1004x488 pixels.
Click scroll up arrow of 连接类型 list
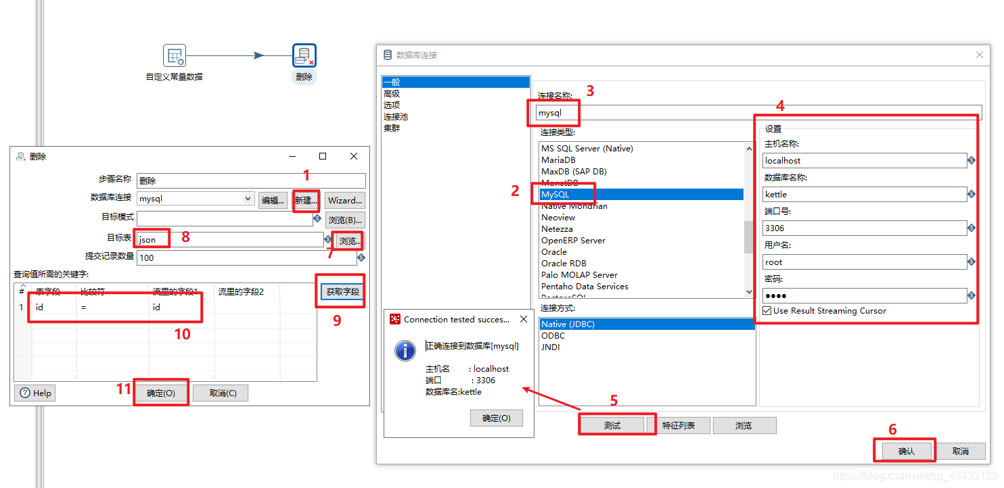point(749,148)
